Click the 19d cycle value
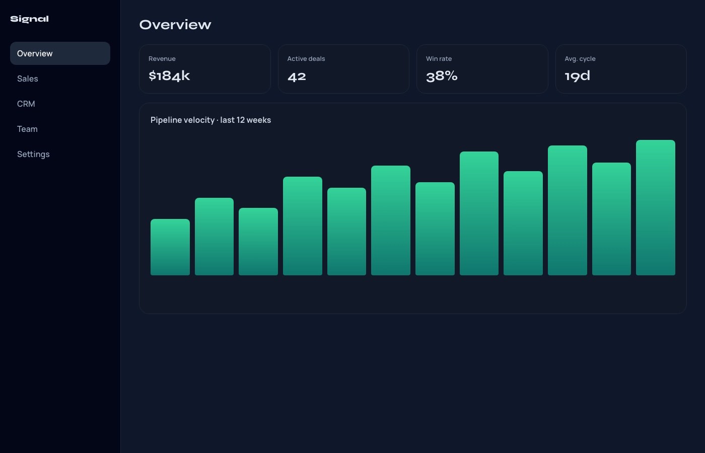This screenshot has width=705, height=453. click(577, 76)
